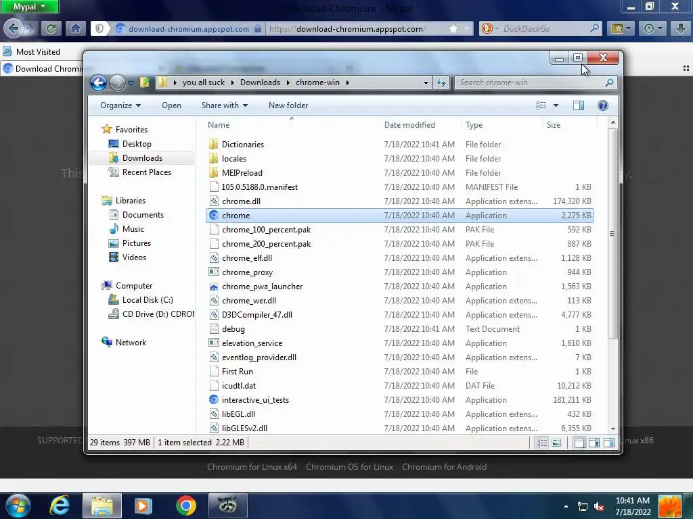This screenshot has height=519, width=693.
Task: Click the search magnifier icon in Explorer
Action: coord(609,82)
